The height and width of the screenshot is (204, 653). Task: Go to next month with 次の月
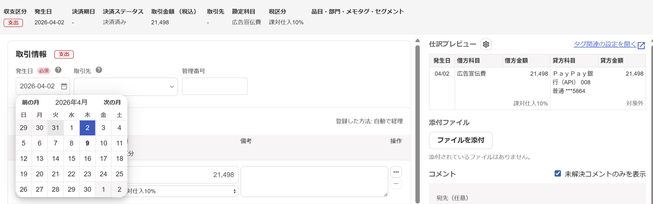(x=112, y=102)
